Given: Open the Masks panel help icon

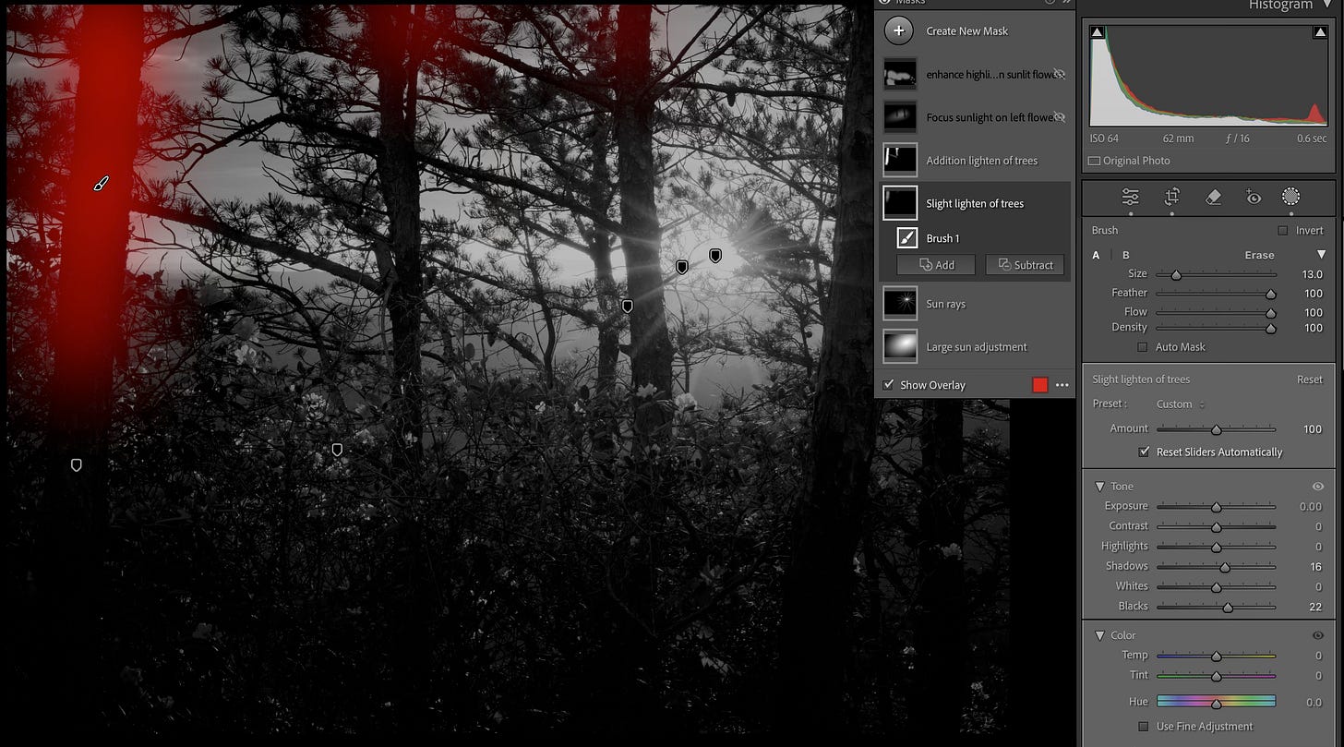Looking at the screenshot, I should 1051,3.
